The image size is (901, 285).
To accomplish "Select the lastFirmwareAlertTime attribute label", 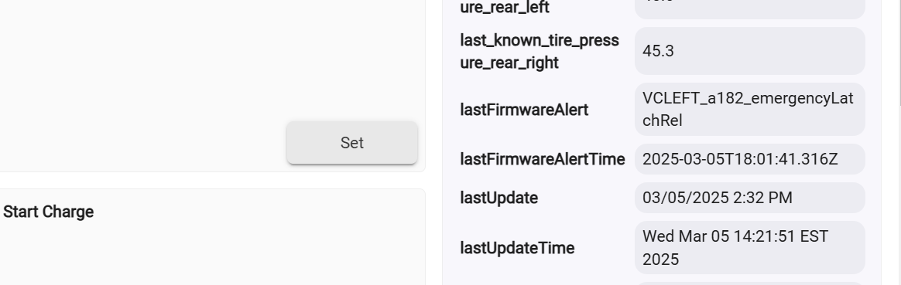I will (543, 159).
